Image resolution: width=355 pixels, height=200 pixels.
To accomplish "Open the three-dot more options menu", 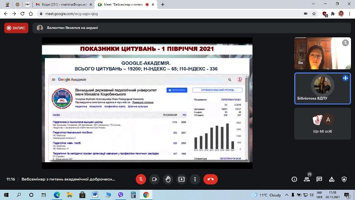I will (x=195, y=180).
